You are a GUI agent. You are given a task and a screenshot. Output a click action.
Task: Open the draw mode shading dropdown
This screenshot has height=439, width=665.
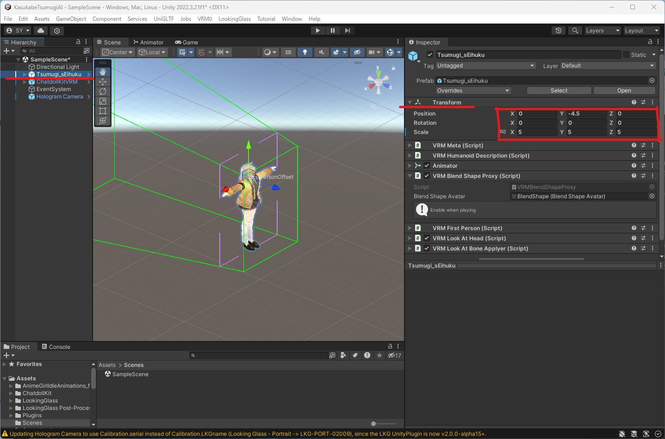click(x=270, y=52)
